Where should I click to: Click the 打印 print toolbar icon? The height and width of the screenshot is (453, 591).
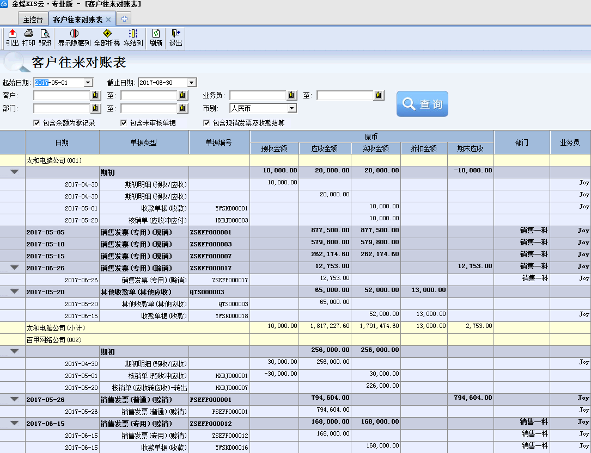(29, 38)
